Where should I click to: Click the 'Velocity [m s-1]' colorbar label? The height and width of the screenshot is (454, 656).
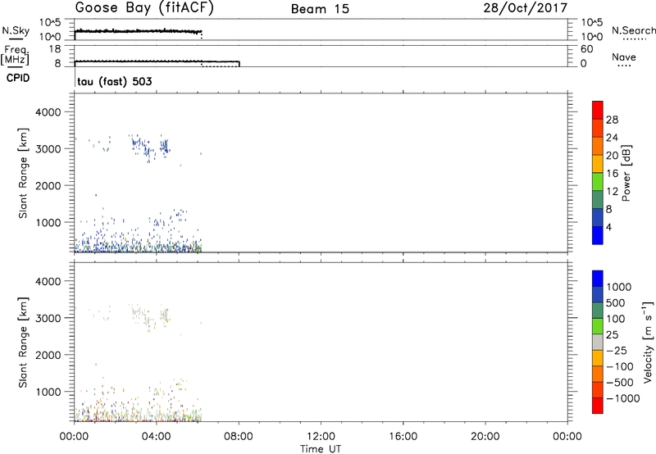648,342
